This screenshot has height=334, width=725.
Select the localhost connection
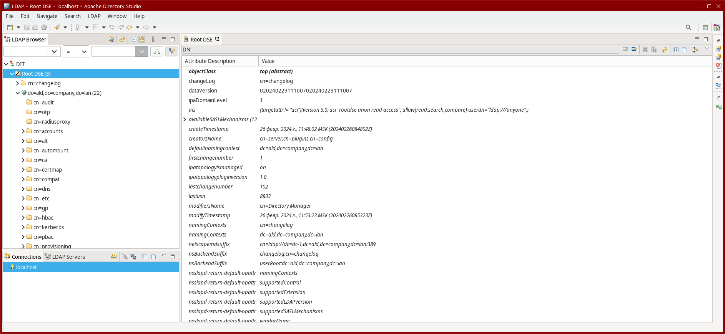tap(91, 267)
